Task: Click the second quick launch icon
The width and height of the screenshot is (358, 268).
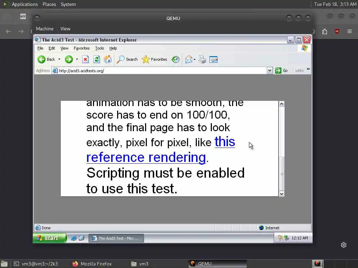Action: pos(81,238)
